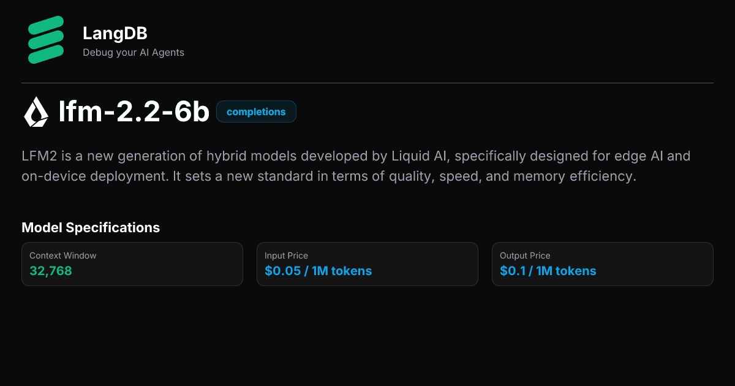This screenshot has width=735, height=386.
Task: Click the LangDB title text
Action: click(x=115, y=34)
